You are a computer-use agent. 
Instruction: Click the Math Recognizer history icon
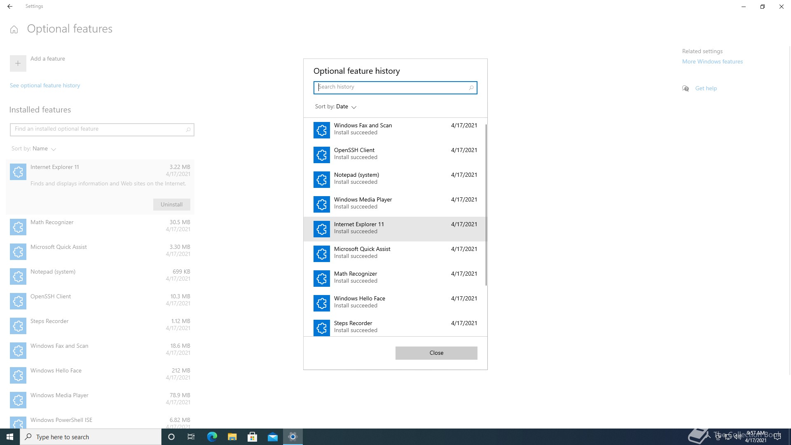[321, 279]
